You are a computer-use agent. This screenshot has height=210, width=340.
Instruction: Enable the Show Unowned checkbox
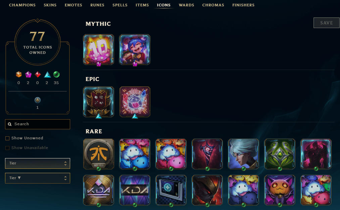point(7,138)
